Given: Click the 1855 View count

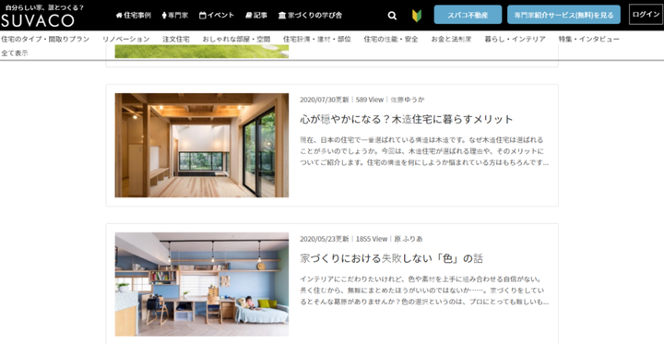Looking at the screenshot, I should click(372, 239).
